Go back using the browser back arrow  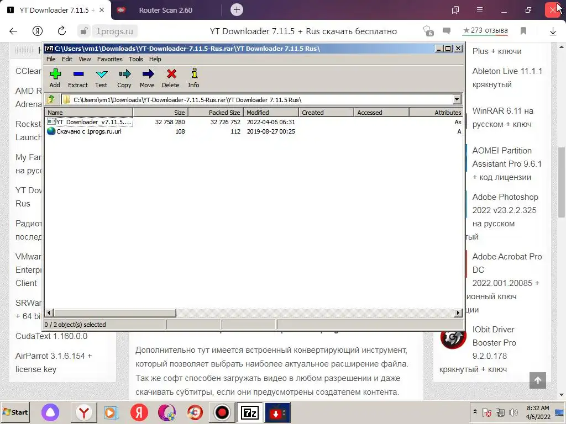point(13,31)
